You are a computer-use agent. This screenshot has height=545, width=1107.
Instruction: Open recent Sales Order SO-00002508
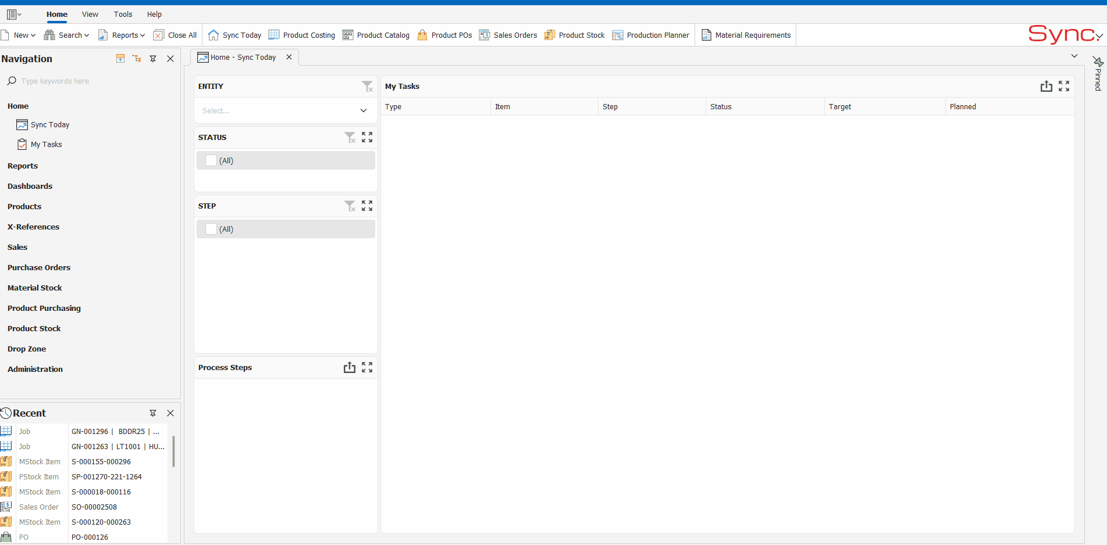coord(84,507)
